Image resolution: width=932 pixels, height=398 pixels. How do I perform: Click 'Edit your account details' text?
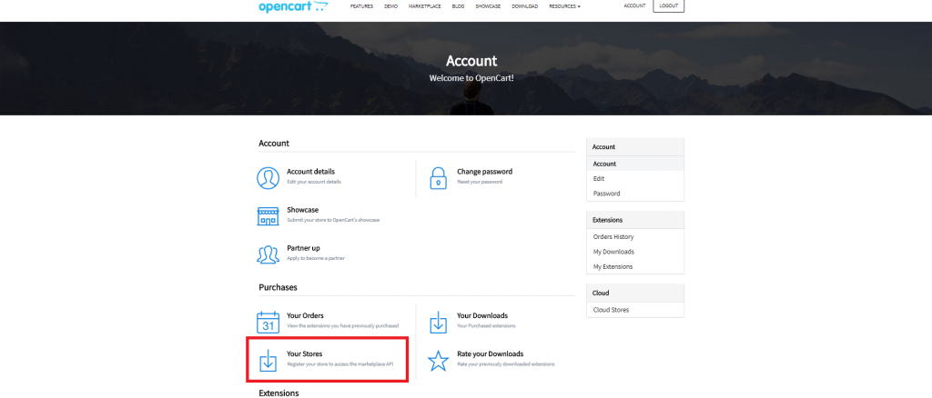[314, 182]
